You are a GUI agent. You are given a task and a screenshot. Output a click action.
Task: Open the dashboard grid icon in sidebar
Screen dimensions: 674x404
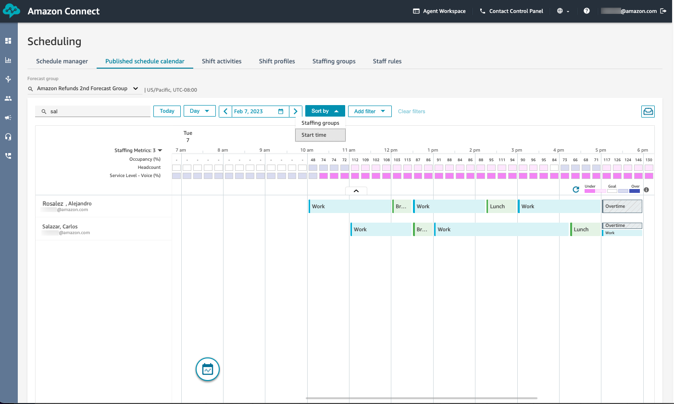8,41
